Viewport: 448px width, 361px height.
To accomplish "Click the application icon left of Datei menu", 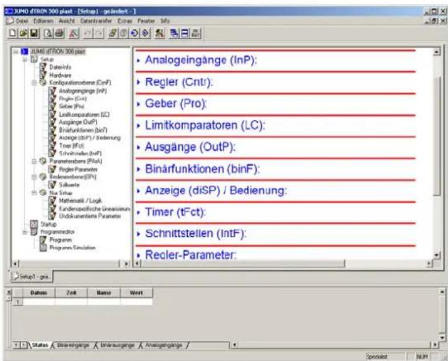I will pyautogui.click(x=10, y=21).
